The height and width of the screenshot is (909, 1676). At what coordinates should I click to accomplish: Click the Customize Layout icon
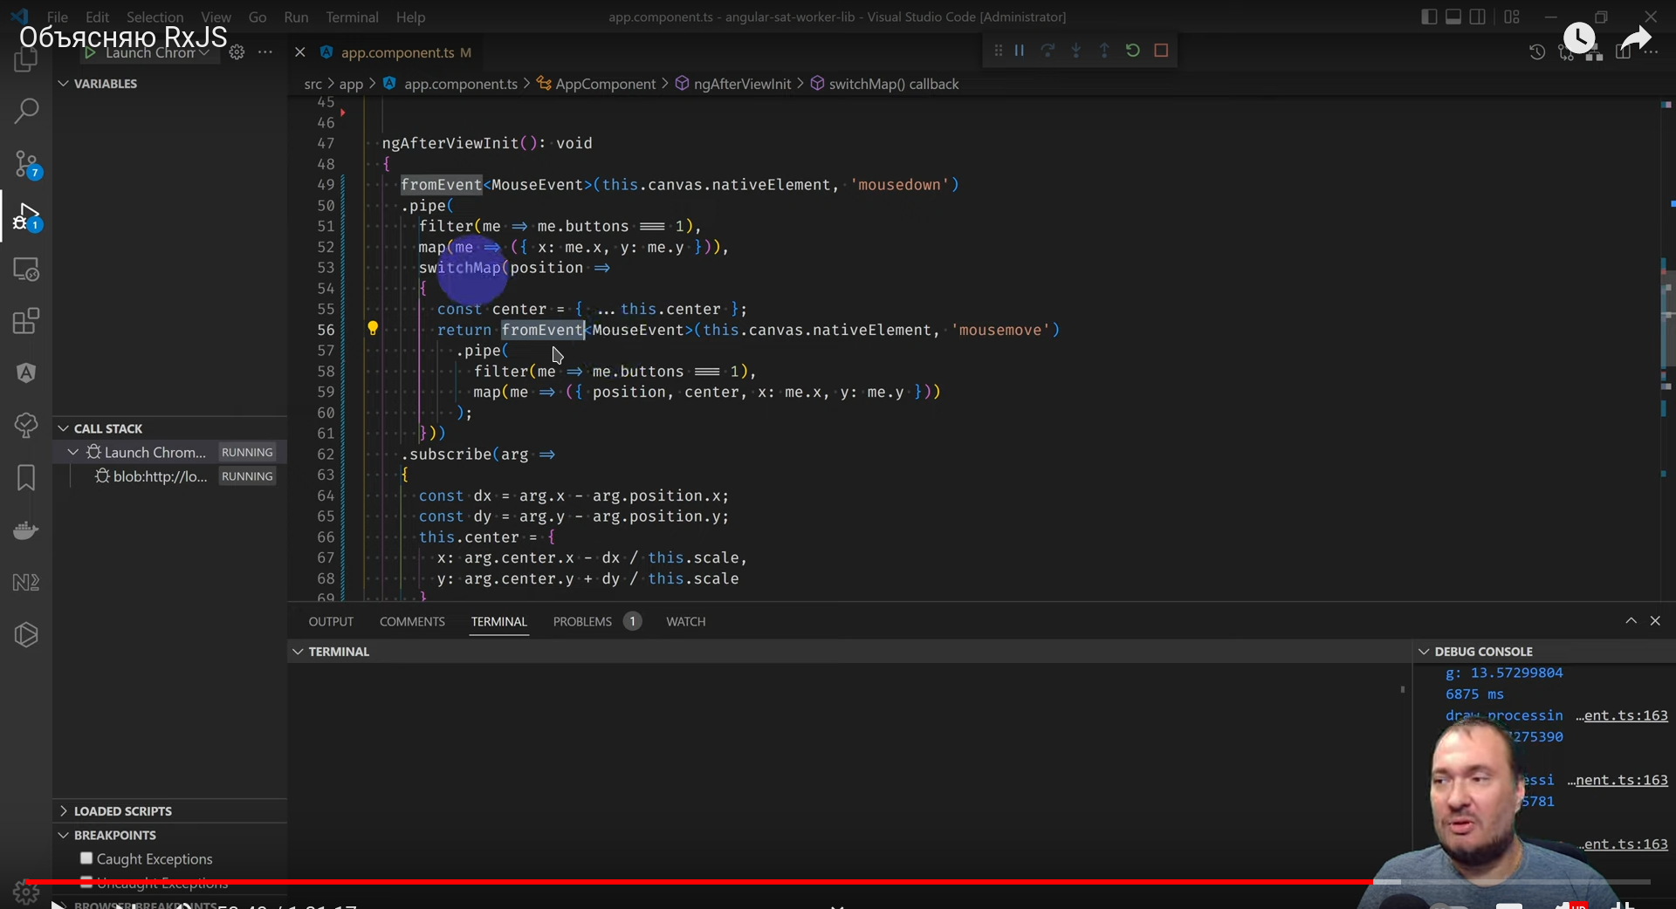[x=1512, y=17]
